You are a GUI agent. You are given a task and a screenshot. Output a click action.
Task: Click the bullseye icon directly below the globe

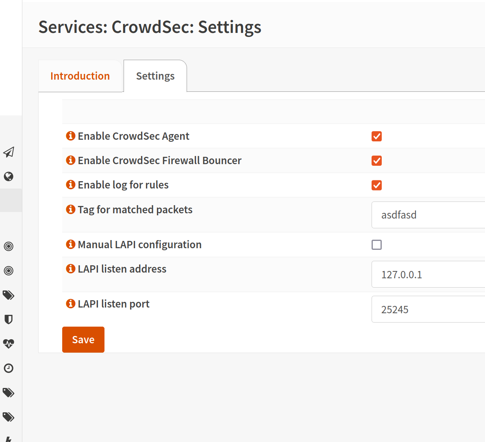coord(9,246)
